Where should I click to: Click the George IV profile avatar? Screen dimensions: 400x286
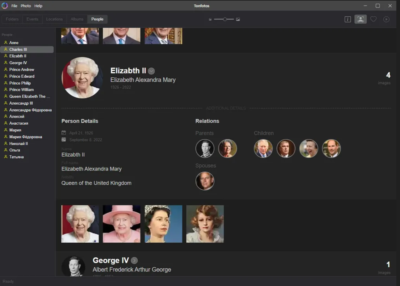[x=73, y=266]
